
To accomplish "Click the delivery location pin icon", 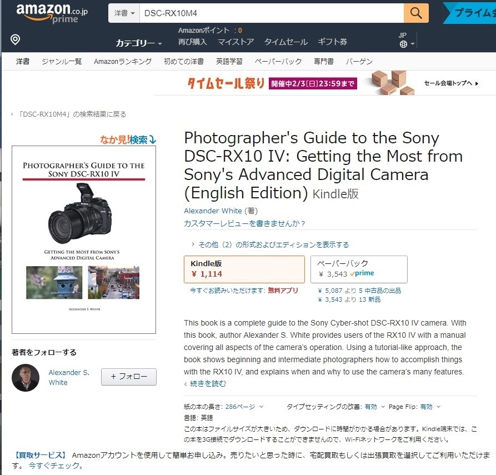I will [15, 39].
